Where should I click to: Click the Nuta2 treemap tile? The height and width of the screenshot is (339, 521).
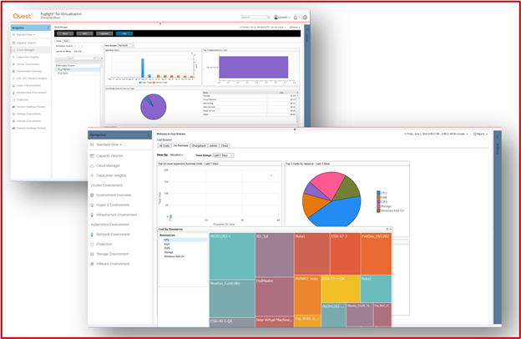pyautogui.click(x=376, y=289)
